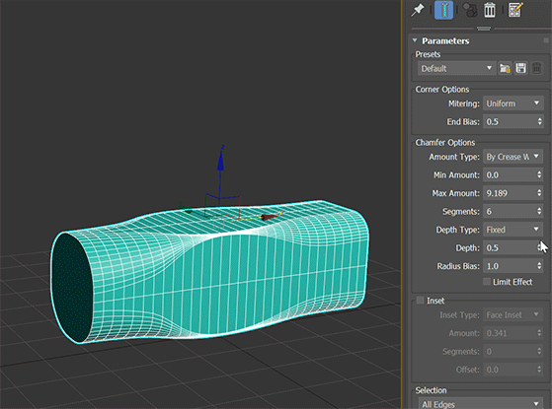Save preset with floppy disk icon

tap(521, 68)
